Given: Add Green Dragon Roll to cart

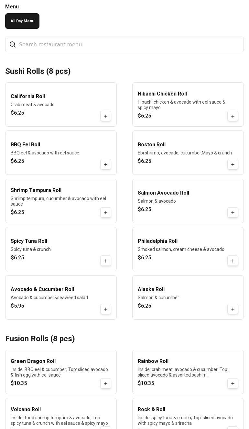Looking at the screenshot, I should [106, 384].
